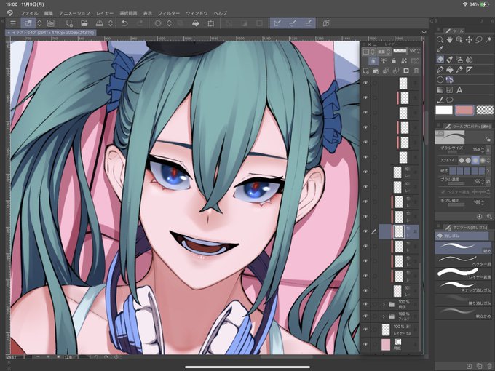Viewport: 495px width, 371px height.
Task: Click the Save icon in command bar
Action: point(99,23)
